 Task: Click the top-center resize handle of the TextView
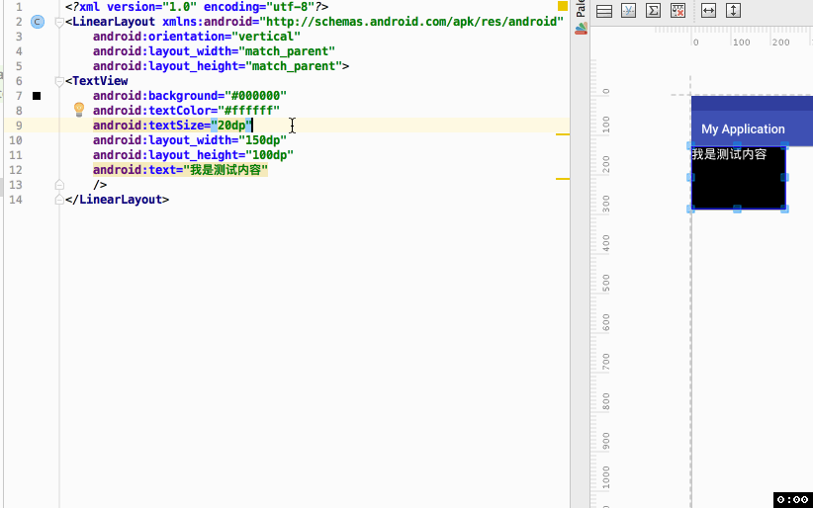737,146
